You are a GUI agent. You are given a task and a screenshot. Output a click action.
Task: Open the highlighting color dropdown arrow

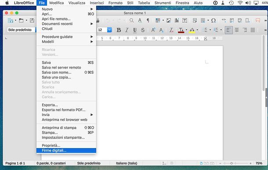point(197,30)
